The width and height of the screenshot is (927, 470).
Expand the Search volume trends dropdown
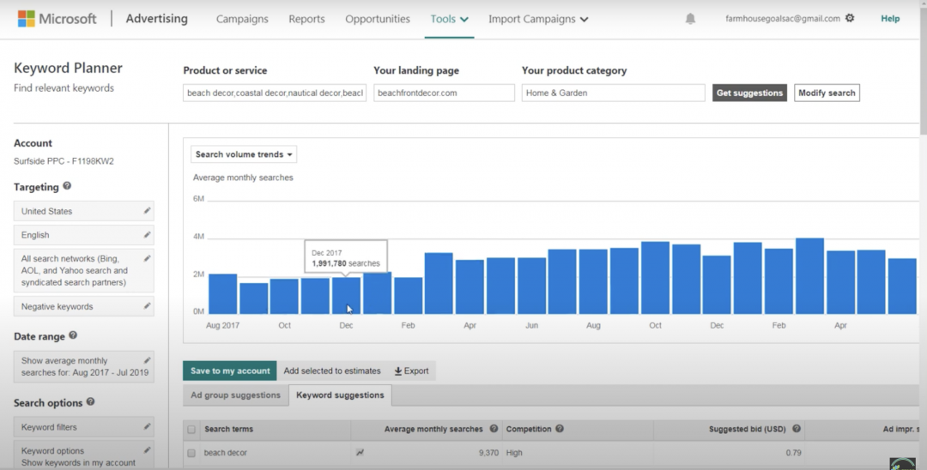(x=244, y=154)
